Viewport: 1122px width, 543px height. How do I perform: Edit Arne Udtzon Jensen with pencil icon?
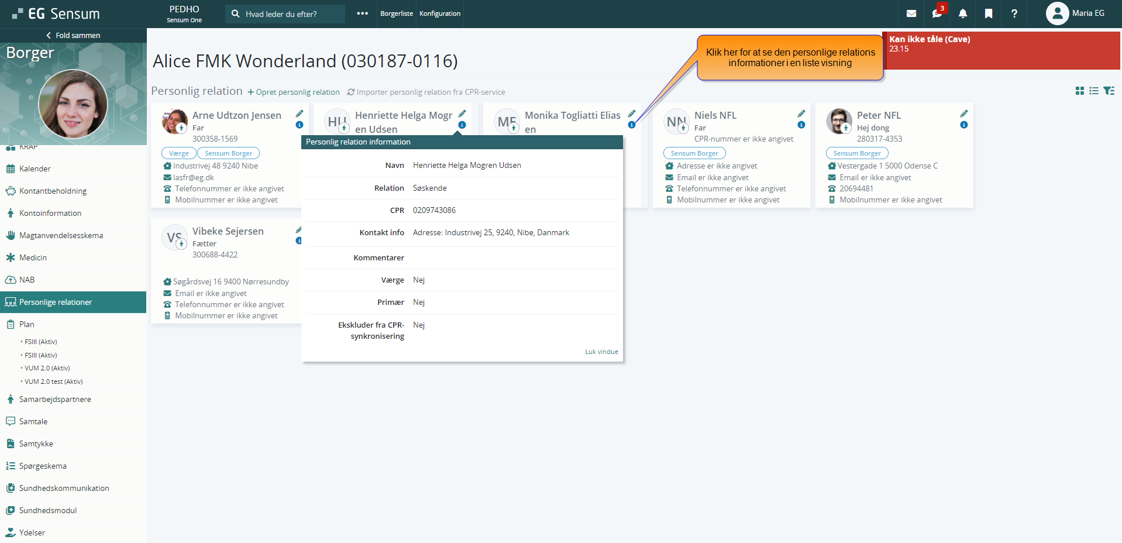coord(300,114)
